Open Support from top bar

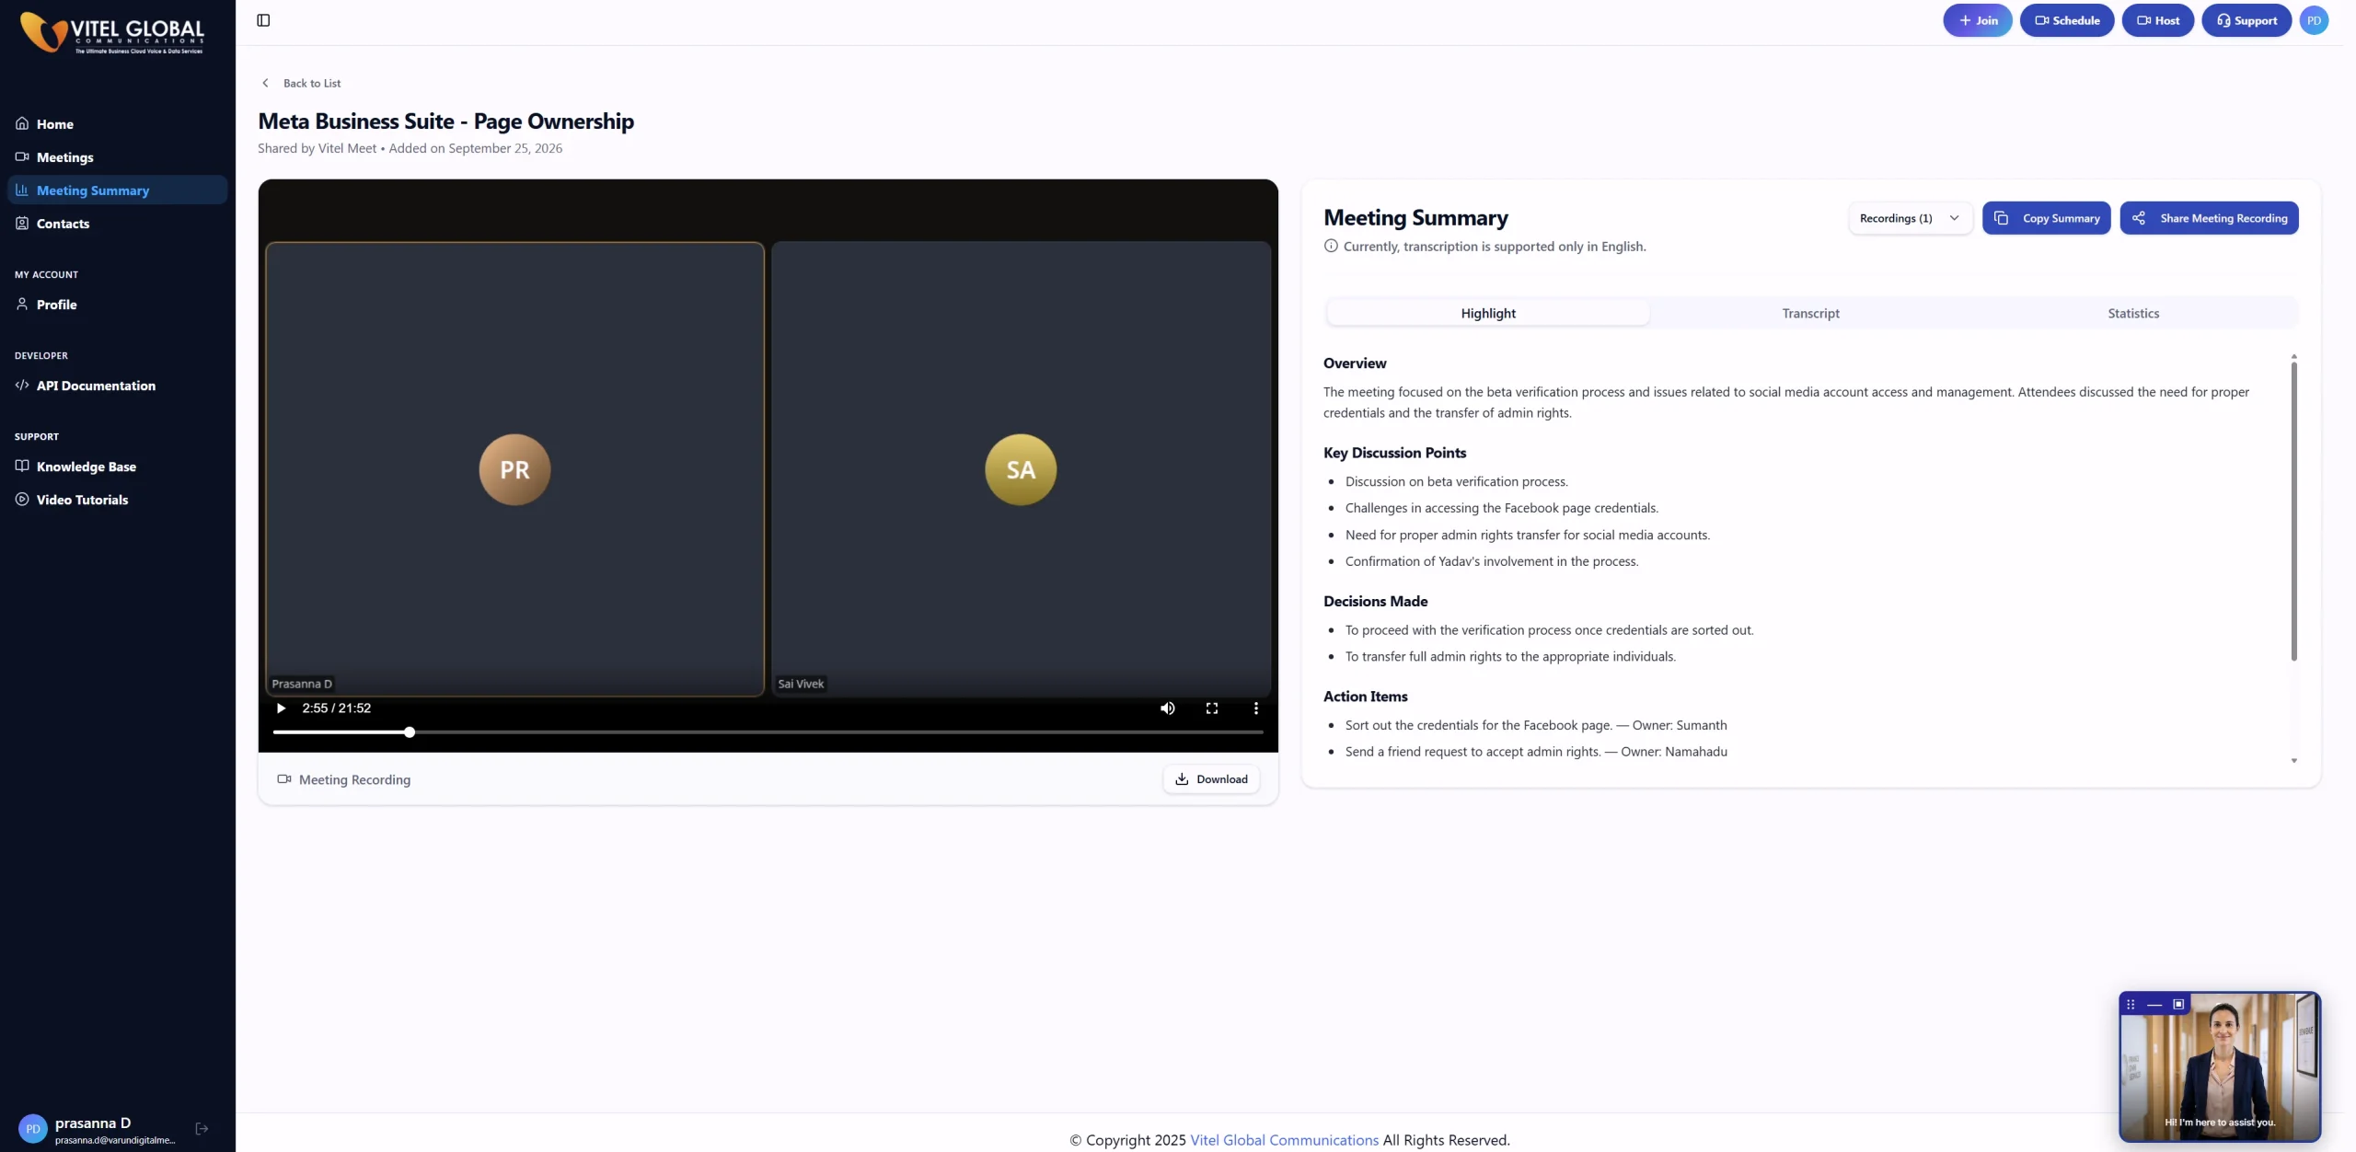[x=2246, y=20]
